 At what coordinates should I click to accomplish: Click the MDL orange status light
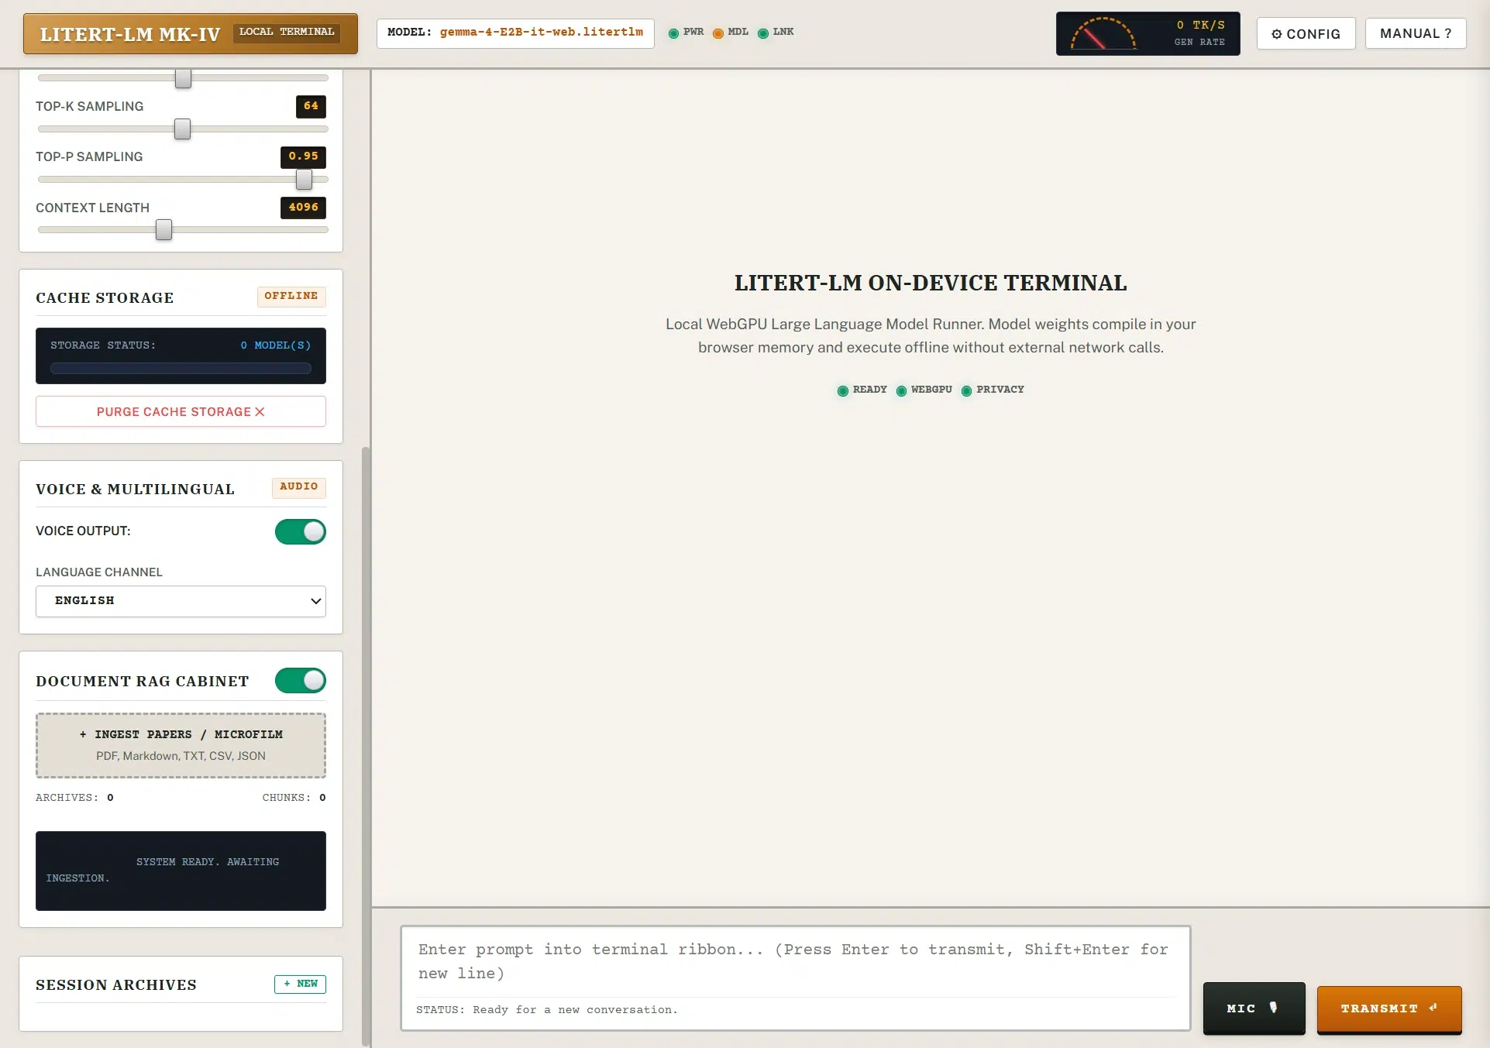(x=718, y=33)
